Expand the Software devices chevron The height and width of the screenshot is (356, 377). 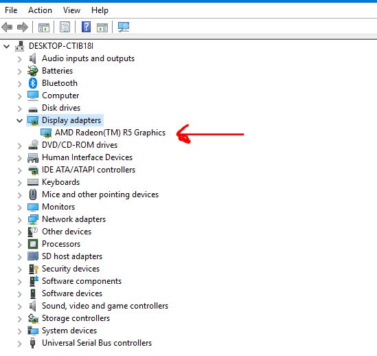tap(20, 294)
